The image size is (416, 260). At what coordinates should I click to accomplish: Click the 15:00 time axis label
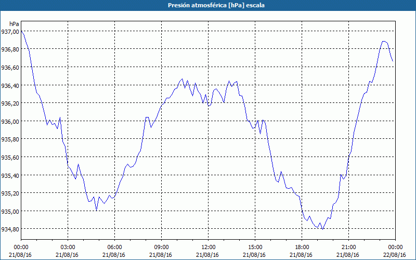(255, 248)
